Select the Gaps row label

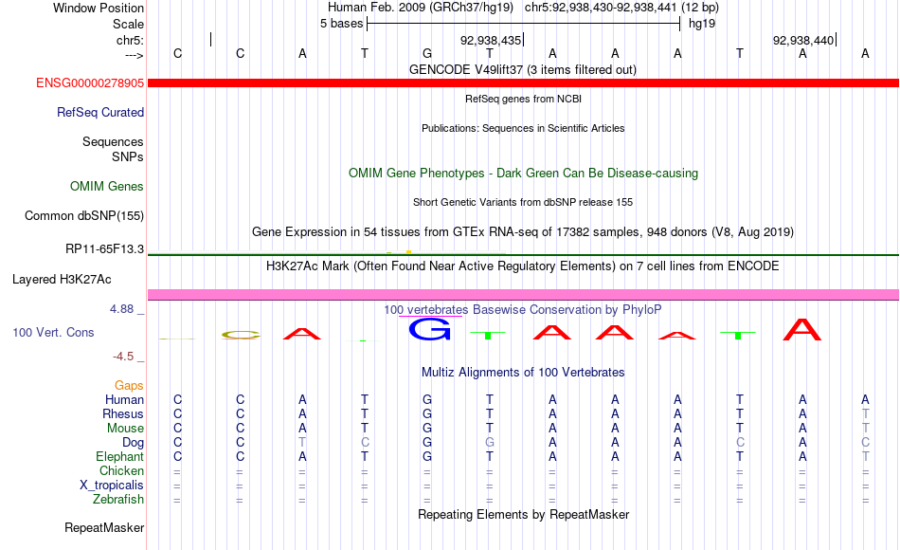(129, 385)
